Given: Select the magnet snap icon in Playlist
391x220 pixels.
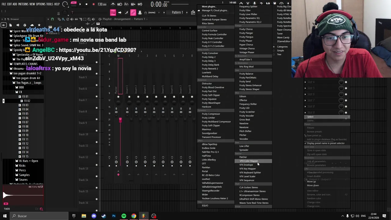Looking at the screenshot, I should 52,19.
